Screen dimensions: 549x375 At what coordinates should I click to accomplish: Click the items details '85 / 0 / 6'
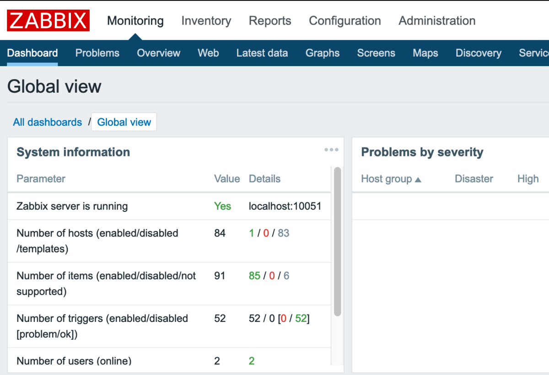point(269,276)
